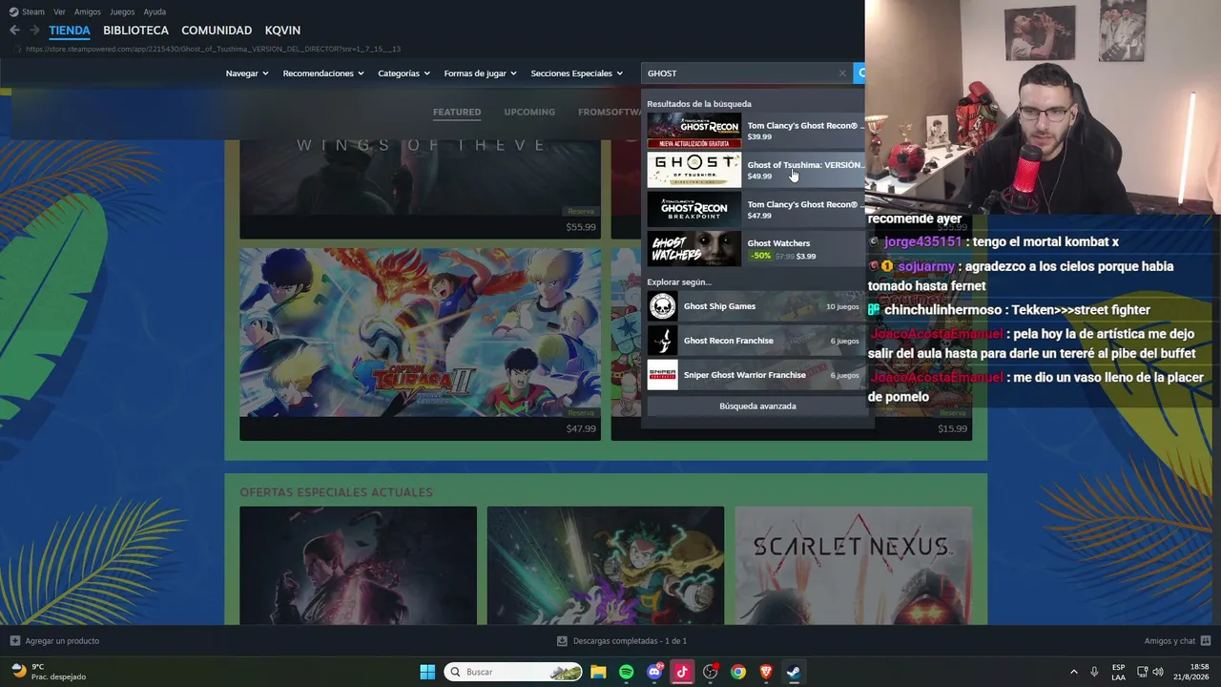
Task: Open Sniper Ghost Warrior Franchise icon result
Action: coord(662,375)
